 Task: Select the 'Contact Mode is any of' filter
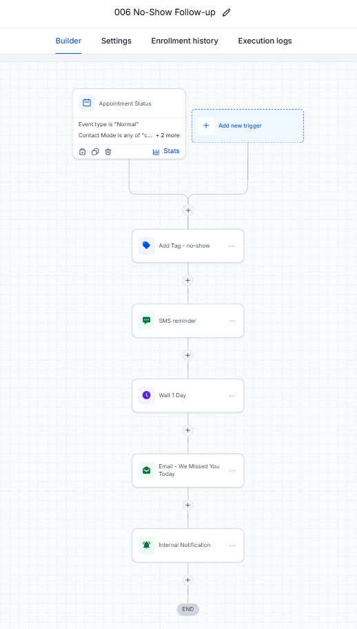point(115,136)
